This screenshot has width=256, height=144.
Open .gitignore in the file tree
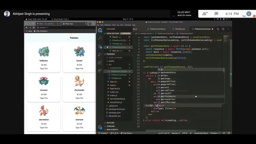tap(113, 106)
